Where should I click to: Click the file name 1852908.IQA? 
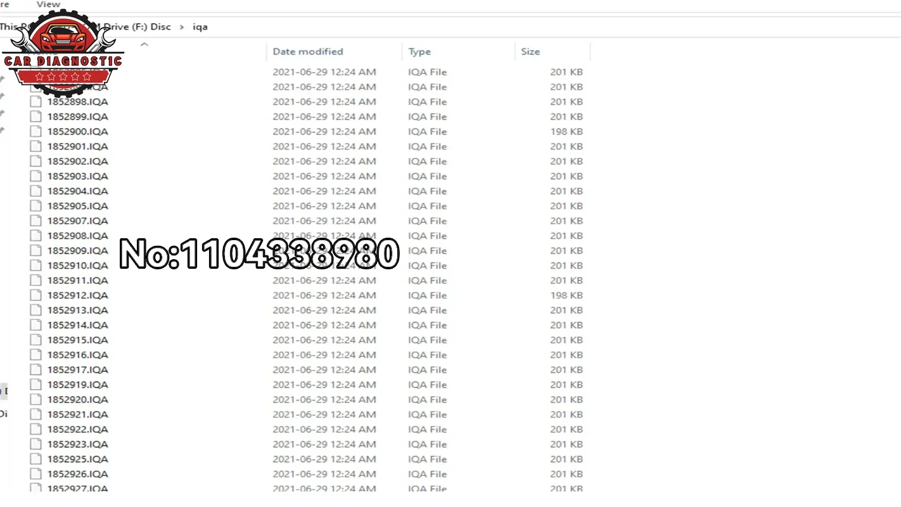pyautogui.click(x=77, y=236)
